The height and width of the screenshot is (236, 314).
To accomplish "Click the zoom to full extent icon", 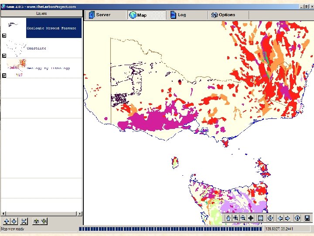I will tap(260, 218).
